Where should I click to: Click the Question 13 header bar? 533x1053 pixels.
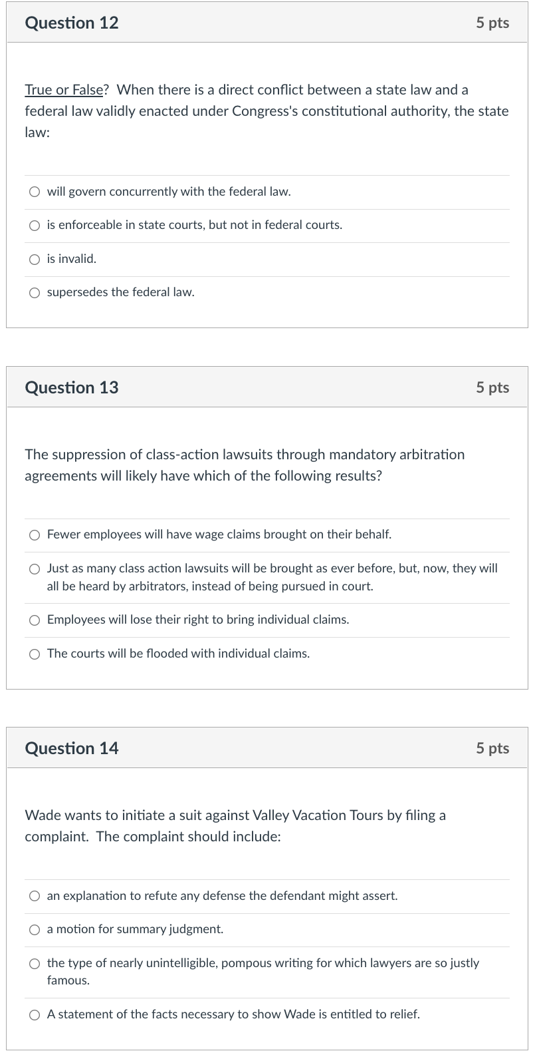(71, 387)
